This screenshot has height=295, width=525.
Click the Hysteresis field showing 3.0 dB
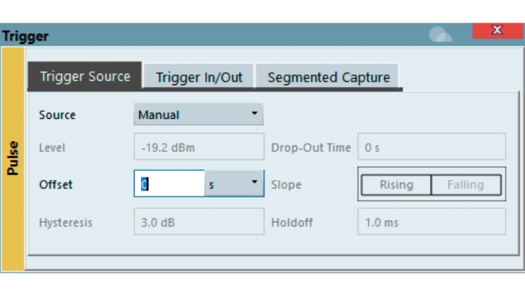pos(199,223)
